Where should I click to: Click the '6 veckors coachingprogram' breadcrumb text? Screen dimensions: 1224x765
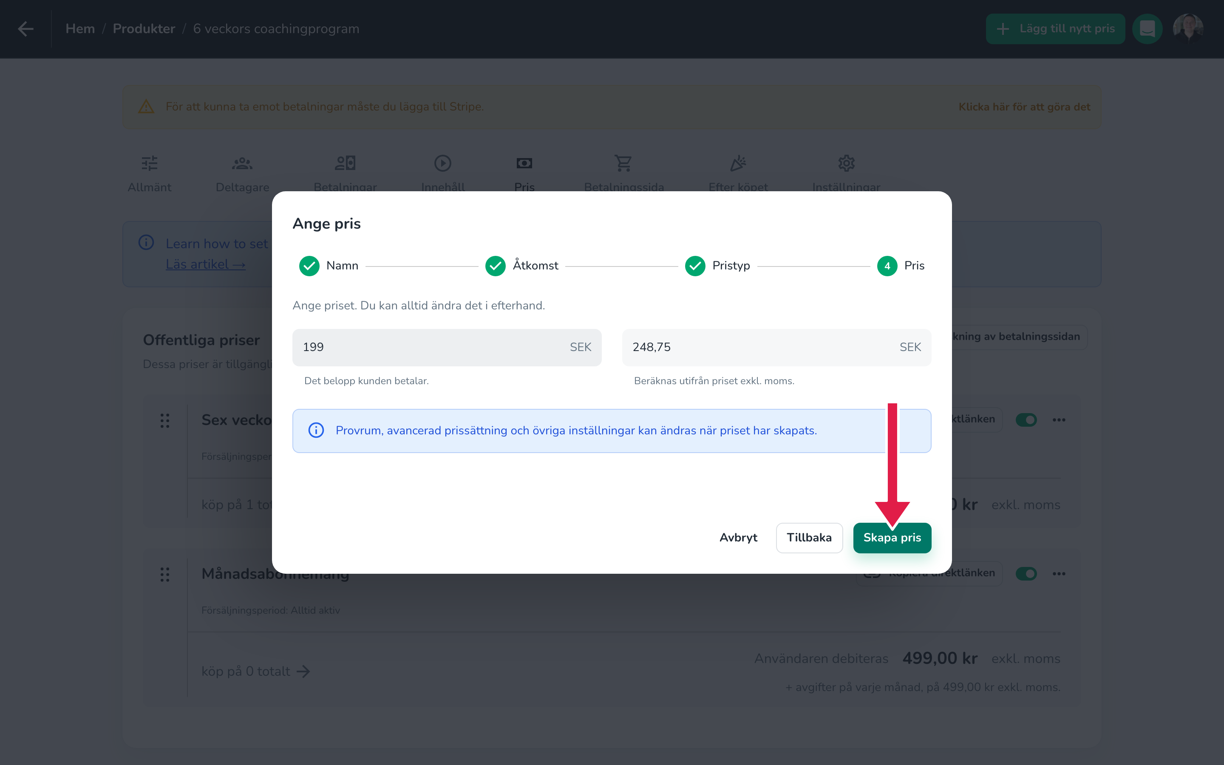[276, 29]
